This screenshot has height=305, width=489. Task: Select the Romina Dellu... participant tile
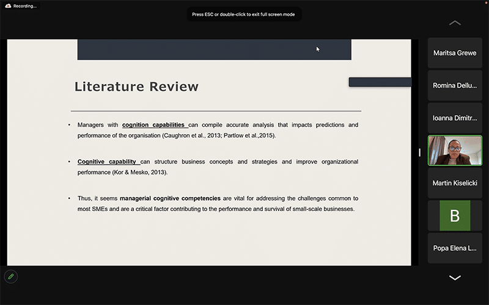pos(455,85)
